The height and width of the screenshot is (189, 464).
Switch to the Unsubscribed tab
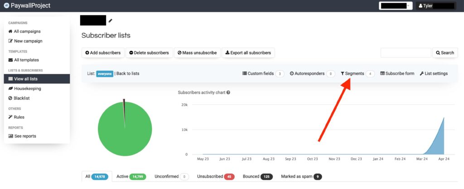pos(215,176)
